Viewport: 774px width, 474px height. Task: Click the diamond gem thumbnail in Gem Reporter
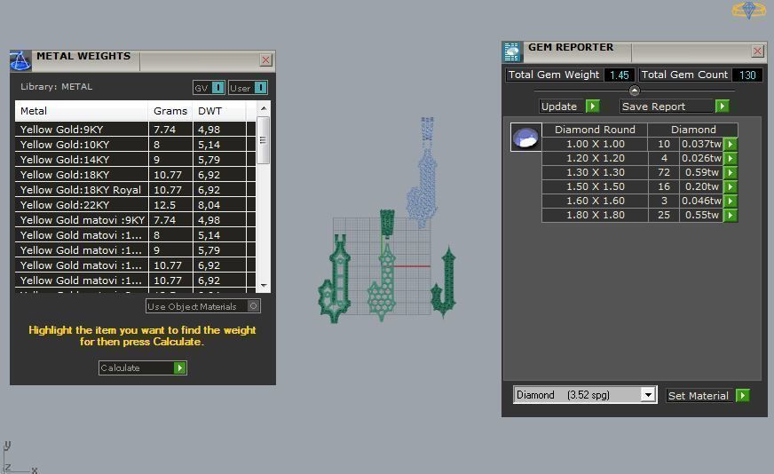tap(525, 138)
